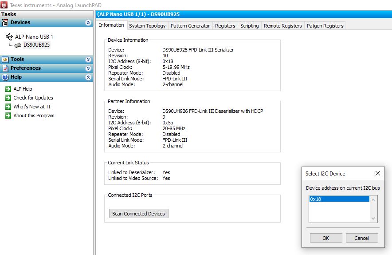Switch to the Registers tab

point(225,26)
